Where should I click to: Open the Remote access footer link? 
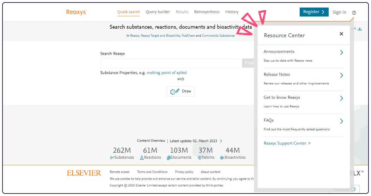coord(120,172)
